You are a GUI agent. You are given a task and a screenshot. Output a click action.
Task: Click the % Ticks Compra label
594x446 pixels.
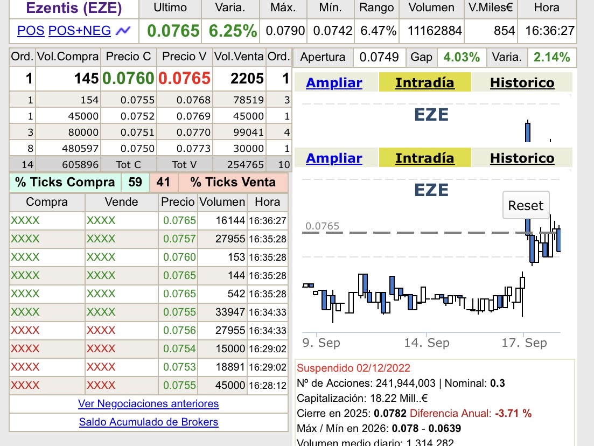coord(65,182)
